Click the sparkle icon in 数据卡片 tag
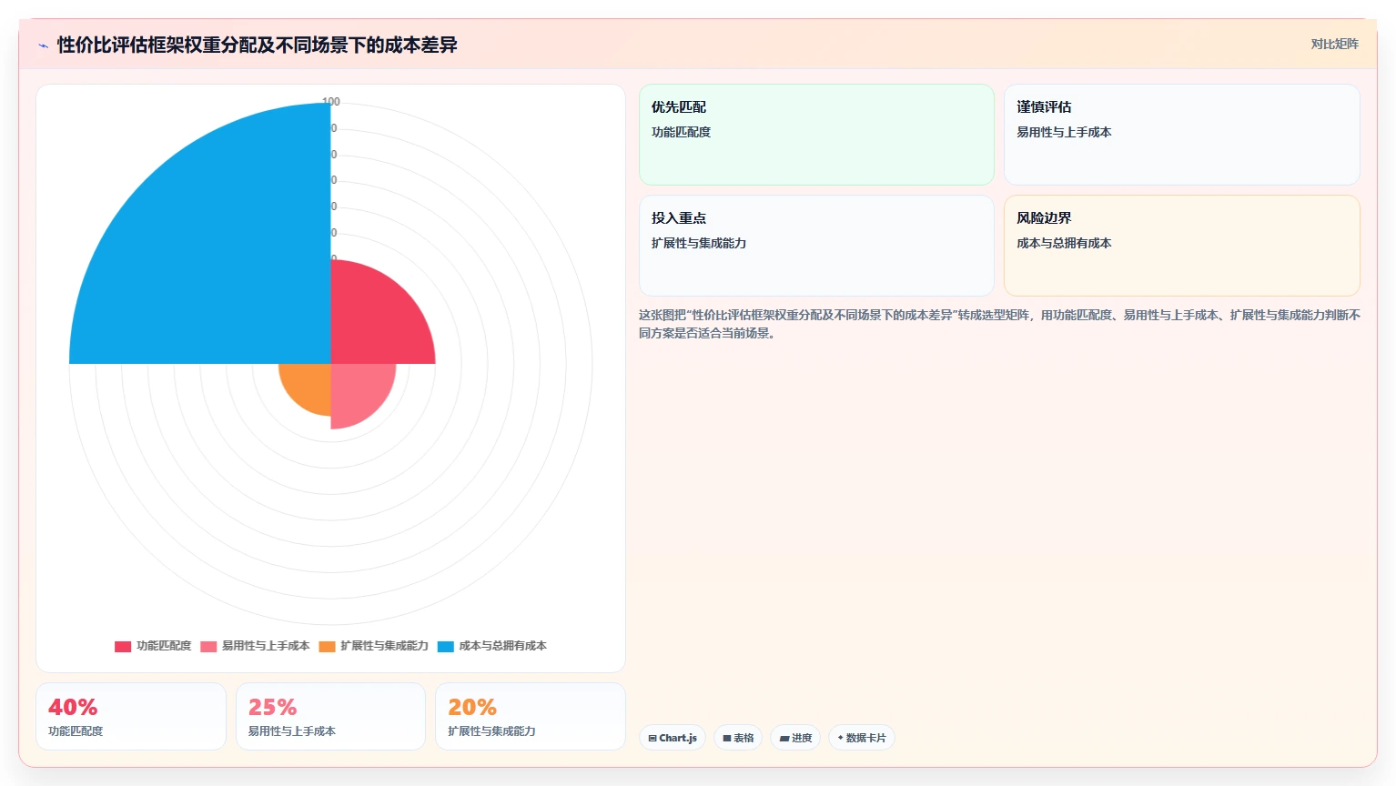The width and height of the screenshot is (1396, 786). [840, 738]
